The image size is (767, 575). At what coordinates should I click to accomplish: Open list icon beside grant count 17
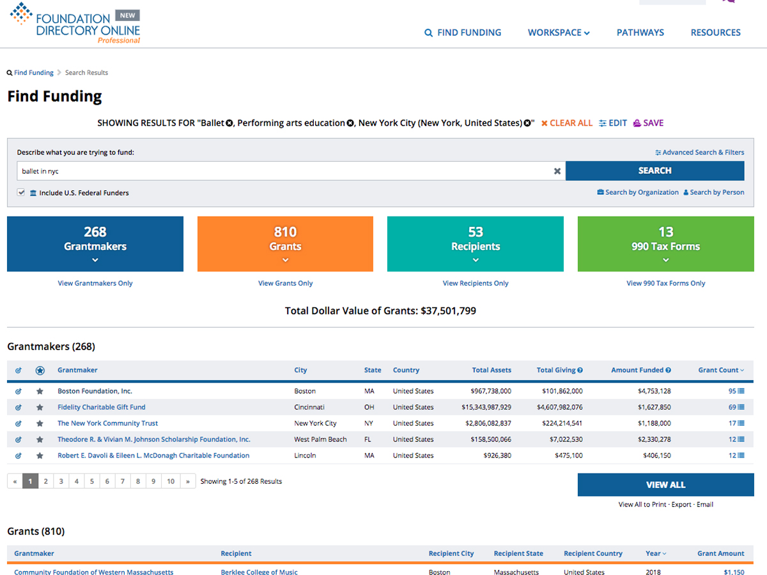741,424
